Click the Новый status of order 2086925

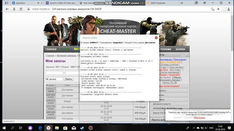(x=67, y=101)
